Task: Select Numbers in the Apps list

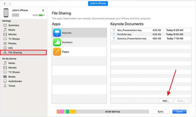Action: pyautogui.click(x=79, y=42)
